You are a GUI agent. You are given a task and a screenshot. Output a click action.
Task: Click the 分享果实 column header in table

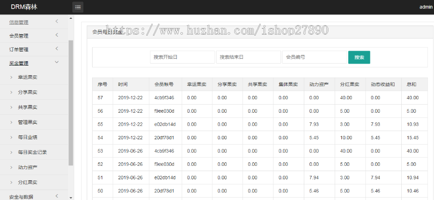pos(227,84)
